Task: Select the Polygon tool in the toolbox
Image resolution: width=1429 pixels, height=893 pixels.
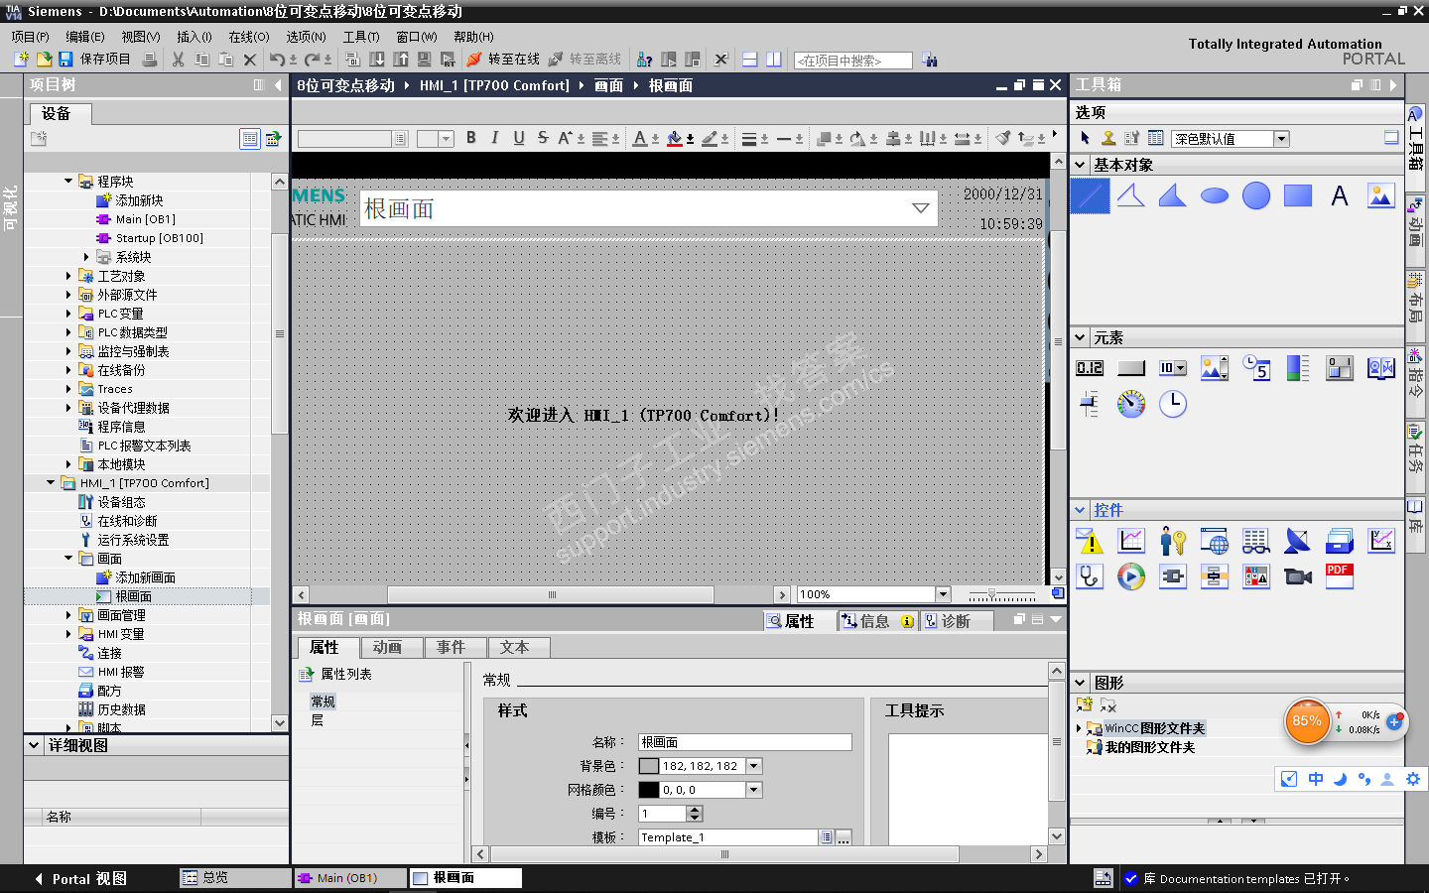Action: 1173,195
